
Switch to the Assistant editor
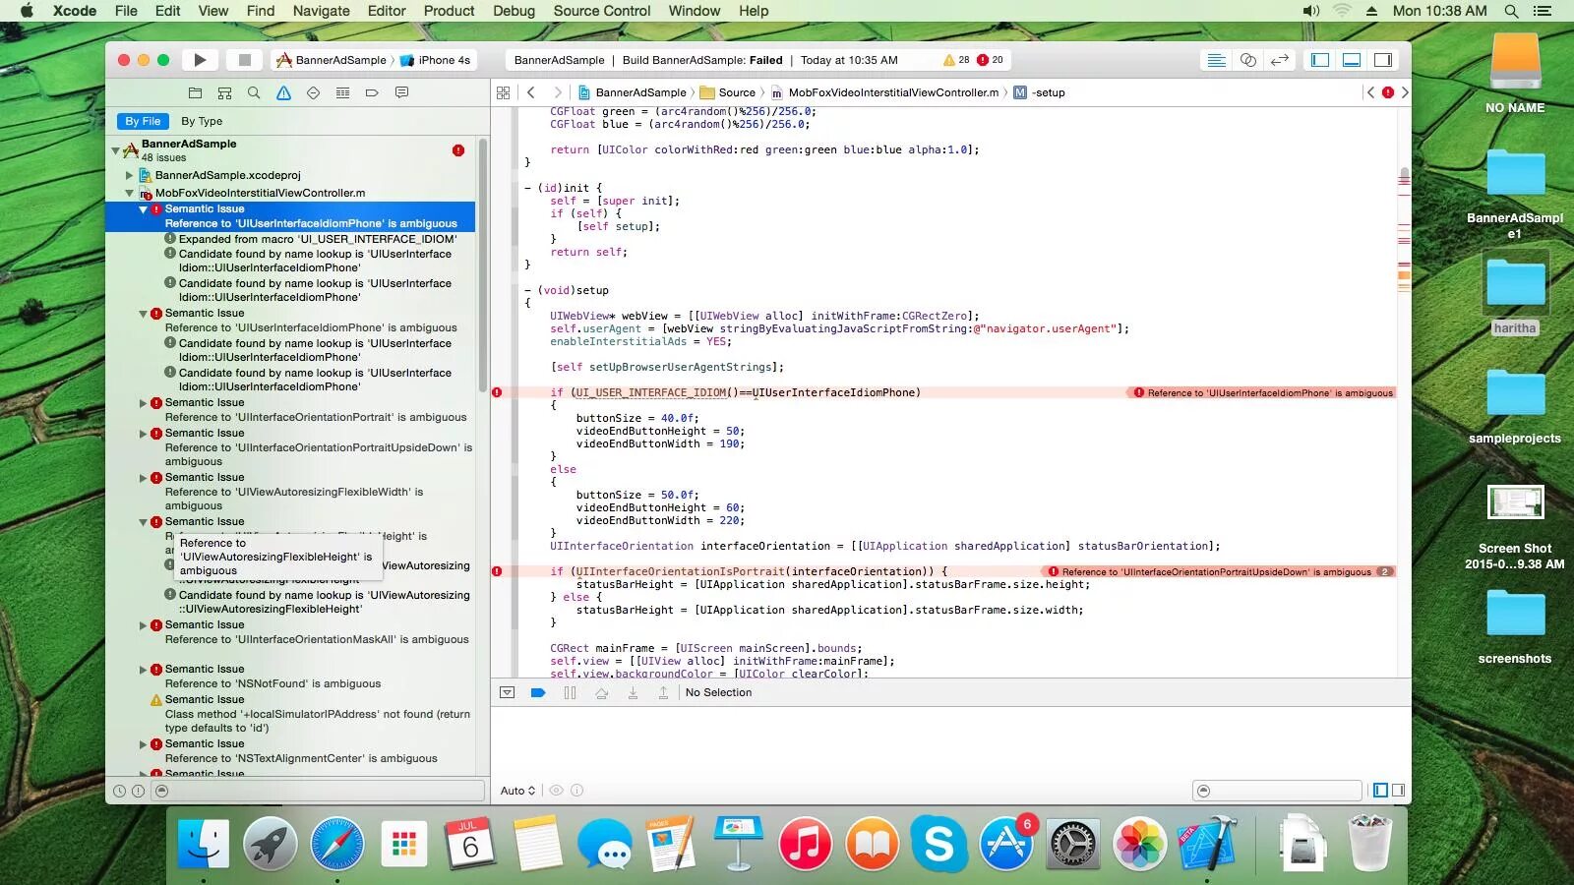(x=1248, y=60)
